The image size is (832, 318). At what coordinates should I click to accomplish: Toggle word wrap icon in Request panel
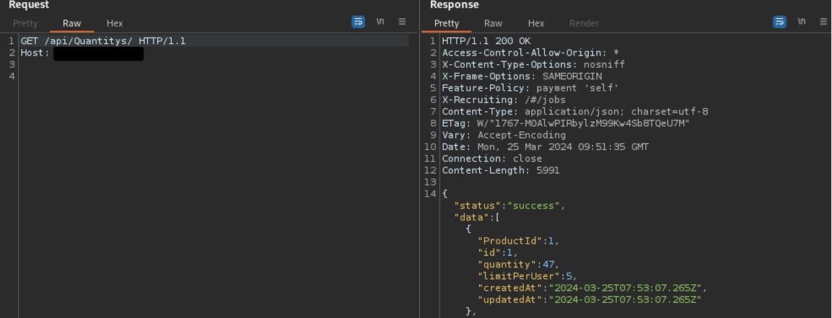(358, 22)
